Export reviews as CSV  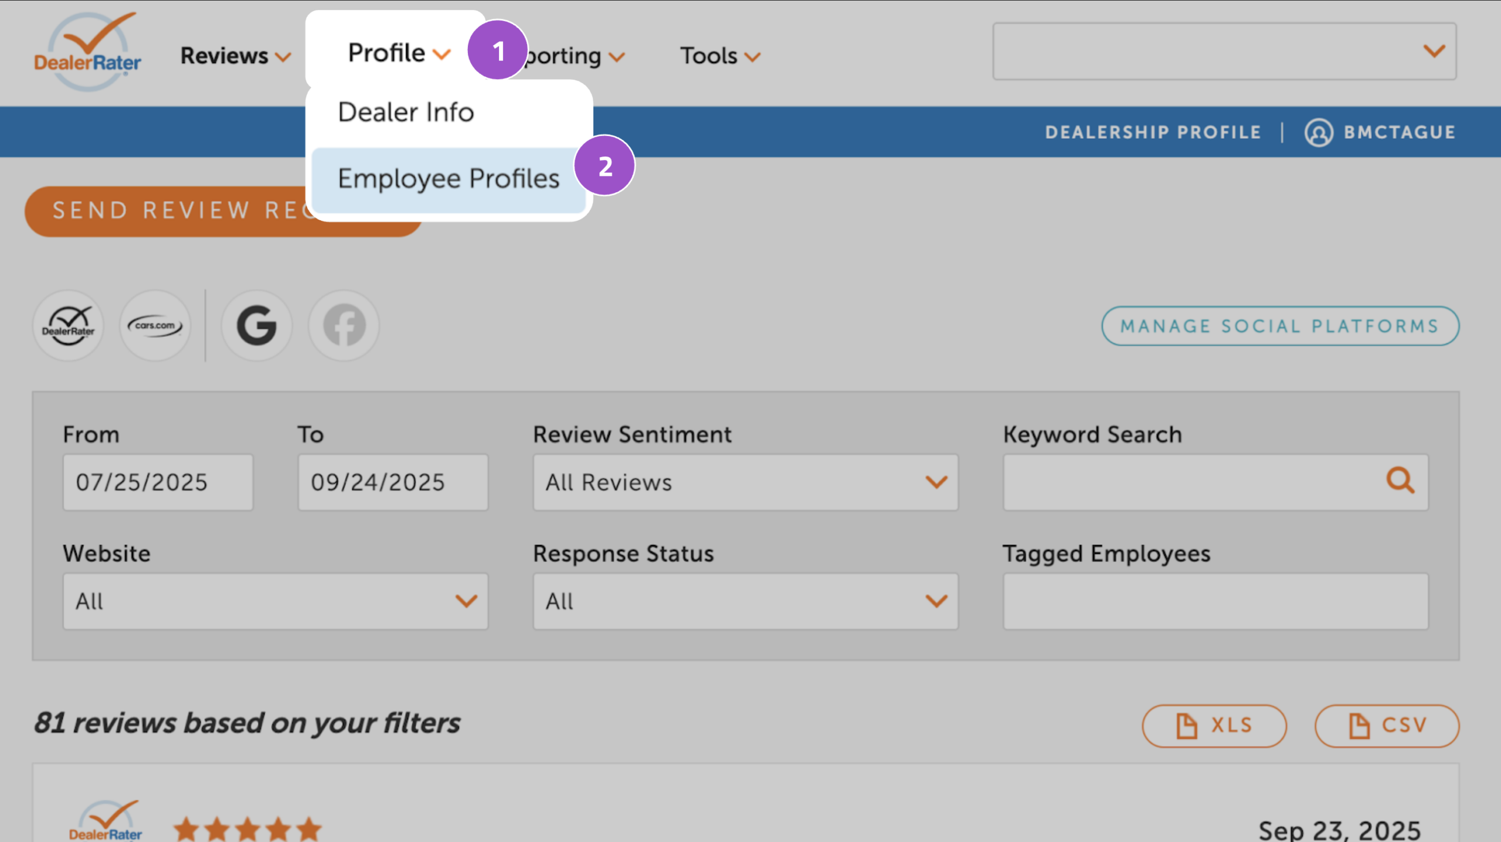coord(1387,725)
